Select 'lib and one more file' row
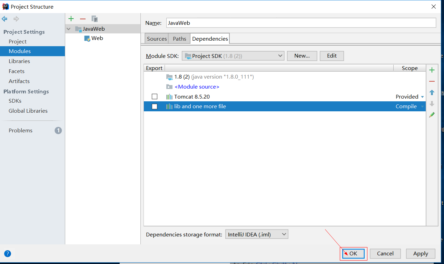The image size is (444, 264). click(285, 106)
